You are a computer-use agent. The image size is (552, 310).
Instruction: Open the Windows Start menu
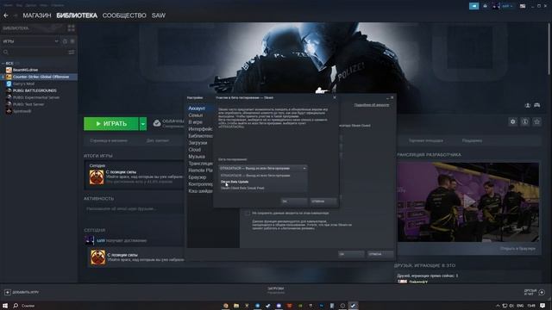[5, 306]
